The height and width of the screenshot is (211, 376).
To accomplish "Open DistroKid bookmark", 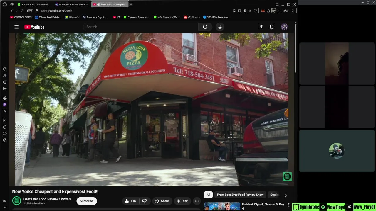I will [x=72, y=17].
